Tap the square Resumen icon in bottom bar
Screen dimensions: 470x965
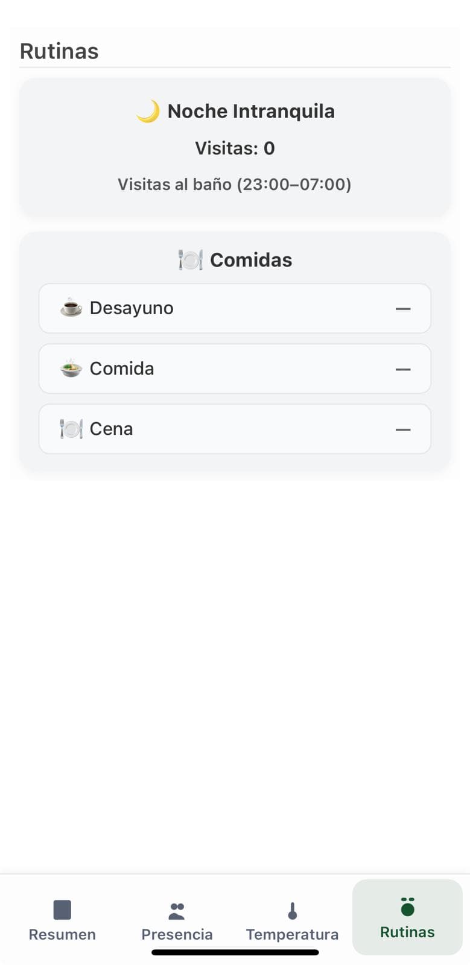coord(62,910)
